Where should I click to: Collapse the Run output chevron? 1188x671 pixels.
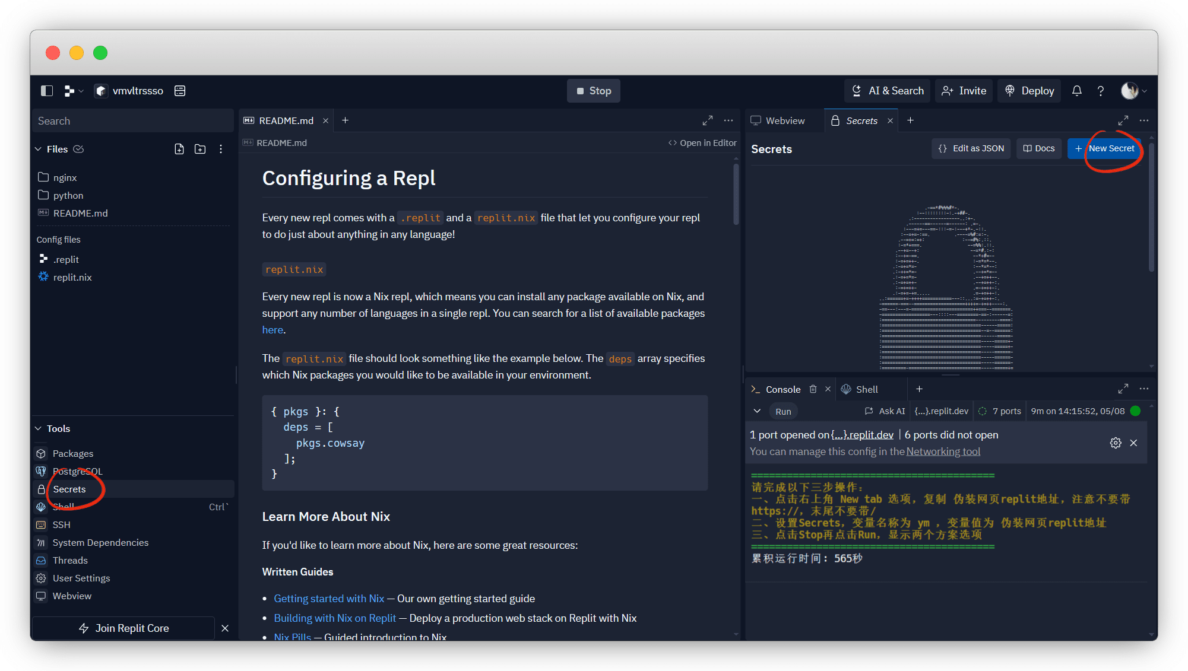[757, 411]
